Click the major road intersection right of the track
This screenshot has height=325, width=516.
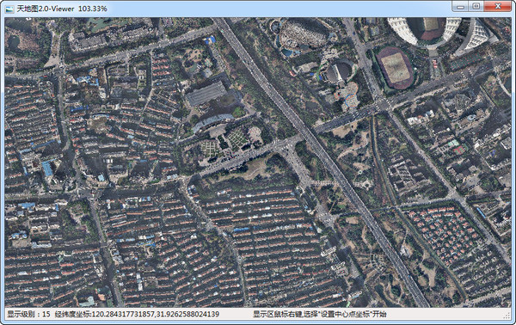click(x=383, y=105)
